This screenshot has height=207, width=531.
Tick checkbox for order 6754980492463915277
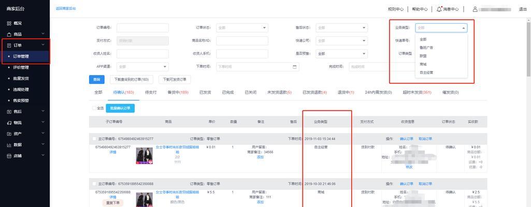pos(94,139)
